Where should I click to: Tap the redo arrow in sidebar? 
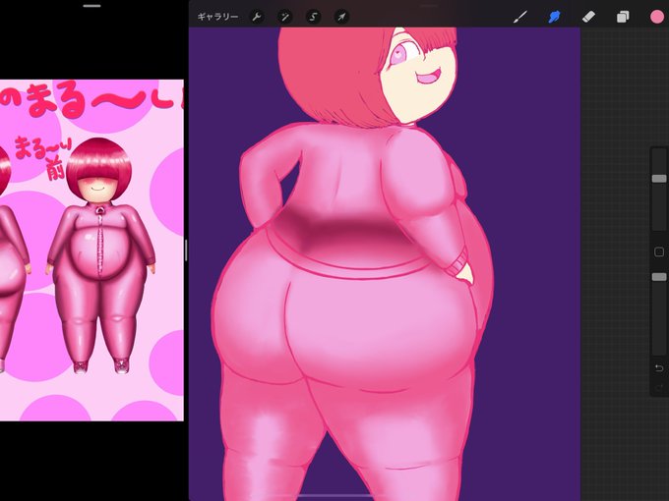[x=659, y=387]
